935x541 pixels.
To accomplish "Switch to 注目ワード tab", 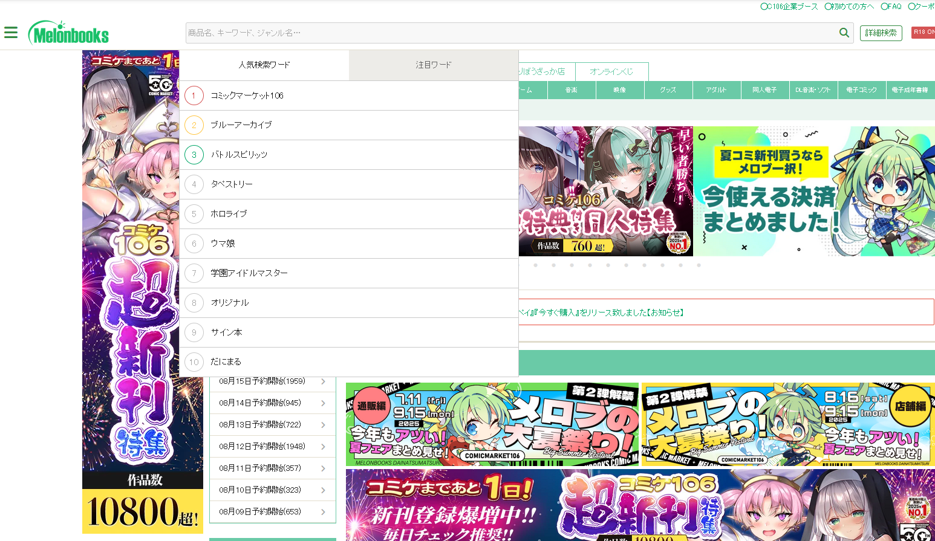I will [434, 65].
